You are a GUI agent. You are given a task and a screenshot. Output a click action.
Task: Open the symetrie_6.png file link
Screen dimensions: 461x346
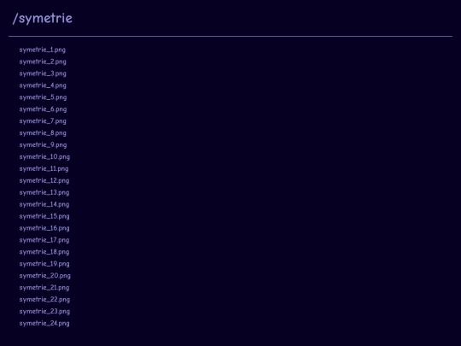[x=43, y=109]
